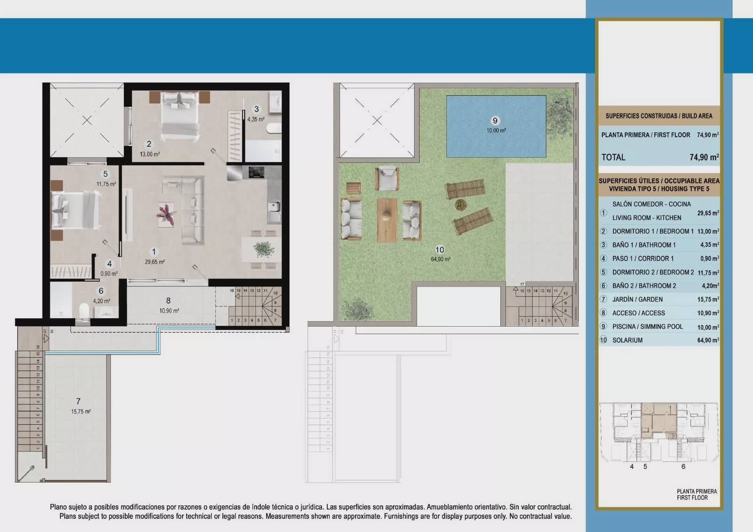The height and width of the screenshot is (532, 753).
Task: Click the red plant on living room table
Action: [166, 213]
